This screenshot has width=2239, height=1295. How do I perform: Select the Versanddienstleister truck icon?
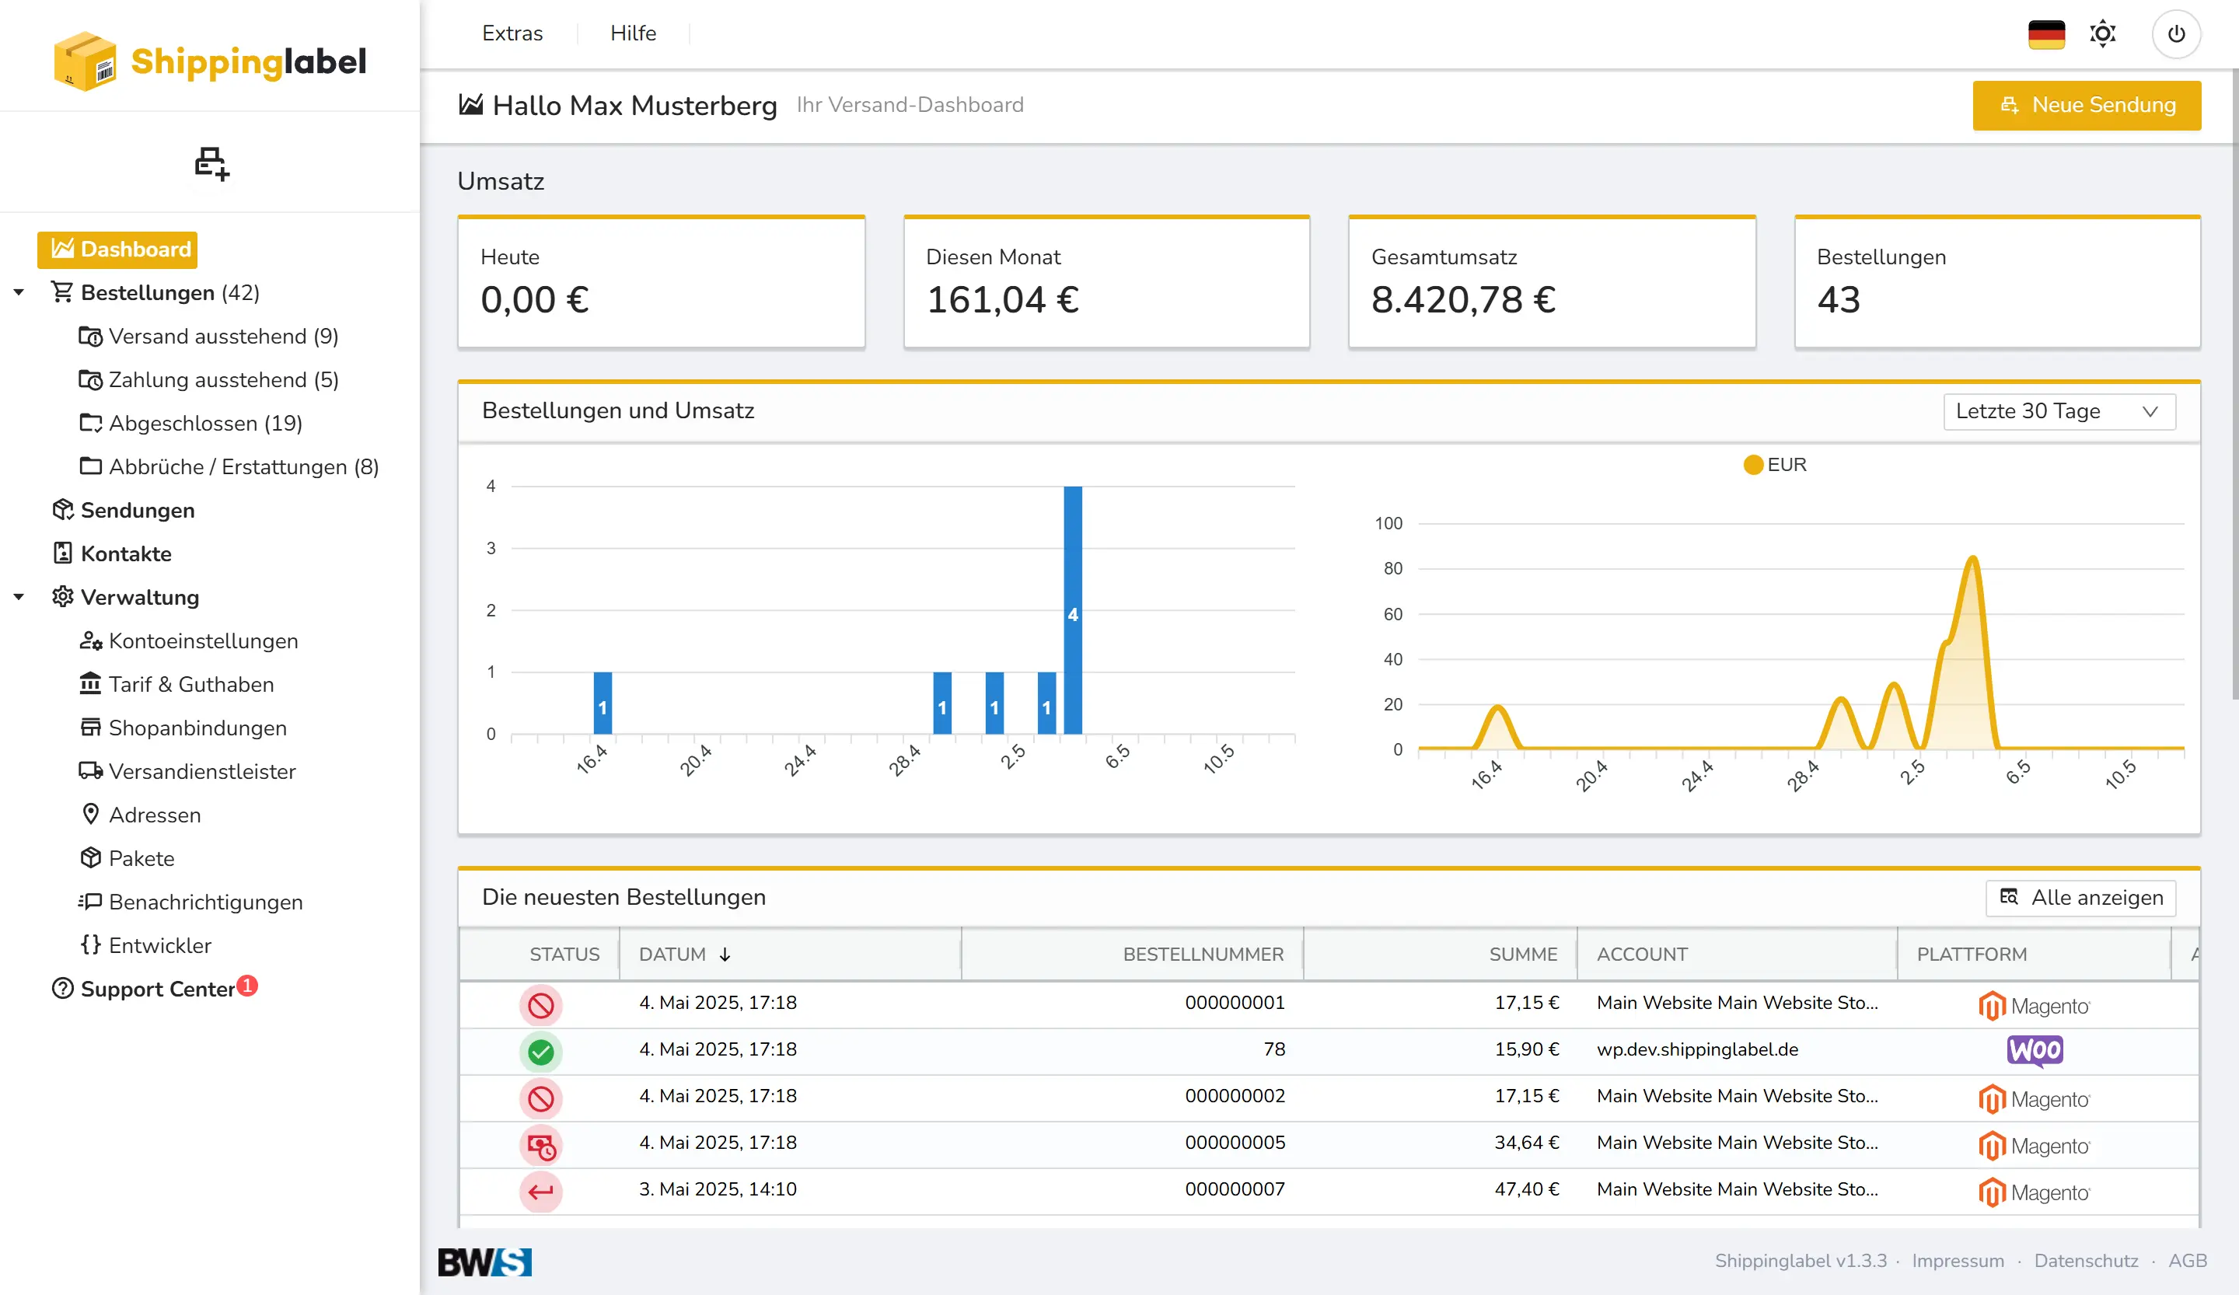point(92,771)
